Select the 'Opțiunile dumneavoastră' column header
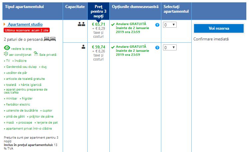 pyautogui.click(x=135, y=7)
